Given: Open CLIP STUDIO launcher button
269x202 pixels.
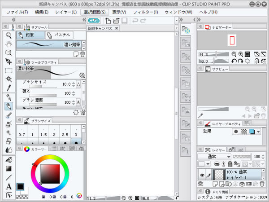Looking at the screenshot, I should coord(94,21).
